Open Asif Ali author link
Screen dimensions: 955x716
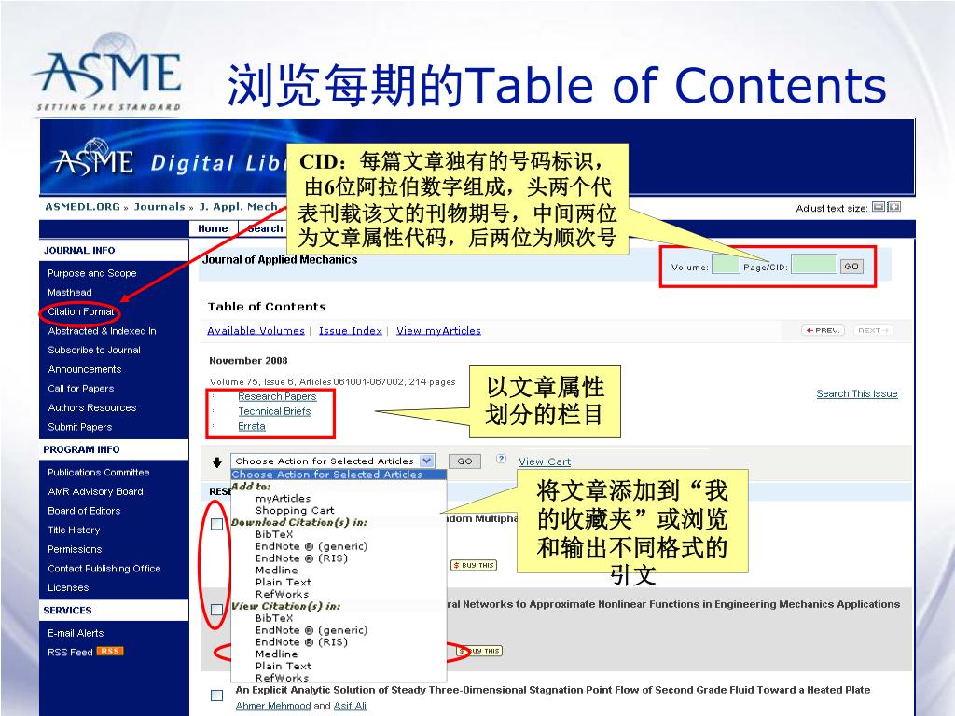pos(350,706)
